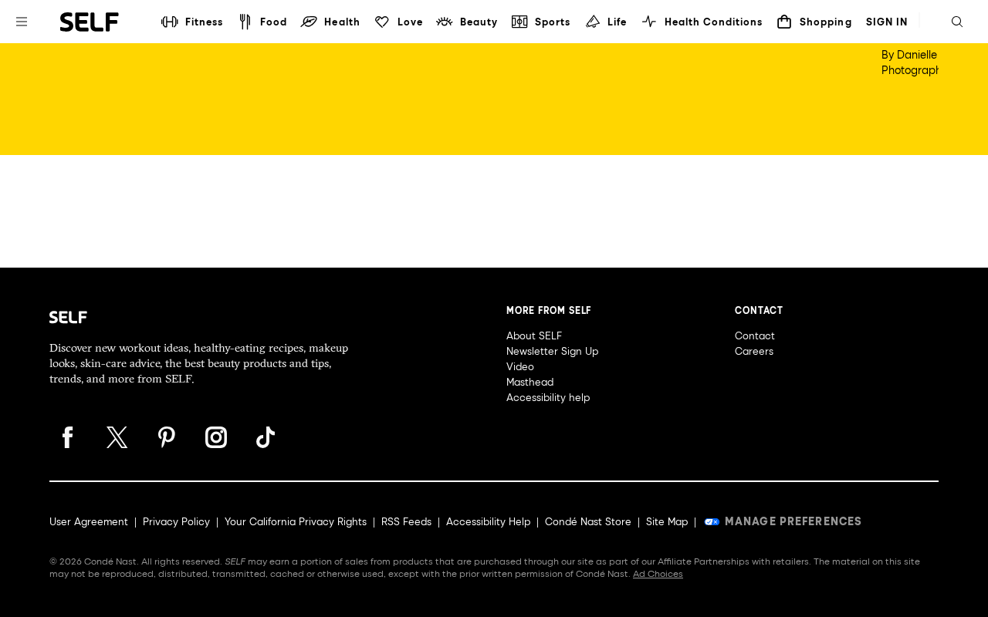Open the Condé Nast Store link
The image size is (988, 617).
tap(588, 522)
